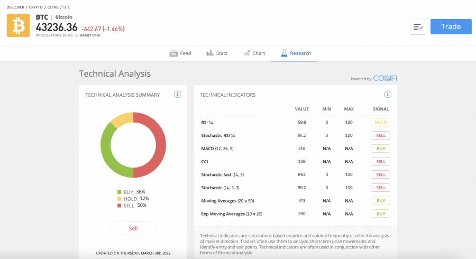Image resolution: width=476 pixels, height=259 pixels.
Task: Click green BUY legend swatch
Action: [x=120, y=192]
